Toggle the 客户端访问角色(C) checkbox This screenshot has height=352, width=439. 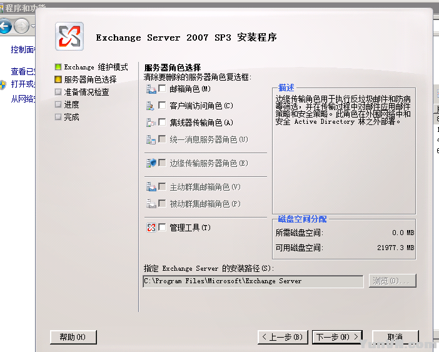pos(162,105)
